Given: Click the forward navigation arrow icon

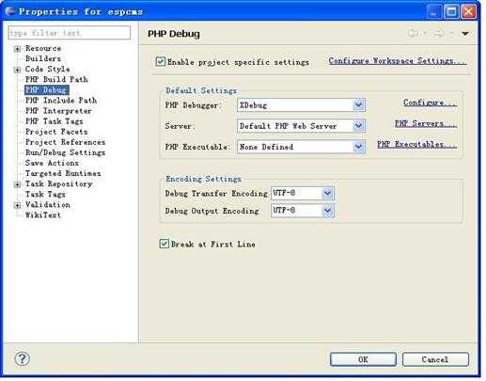Looking at the screenshot, I should coord(440,33).
